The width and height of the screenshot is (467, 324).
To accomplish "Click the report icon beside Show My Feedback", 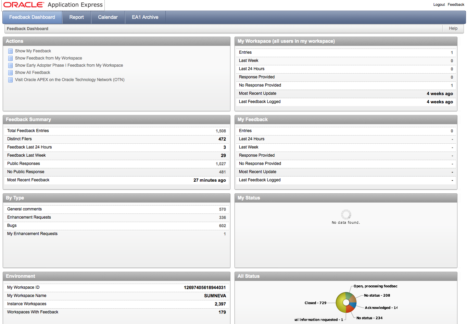I will click(10, 51).
